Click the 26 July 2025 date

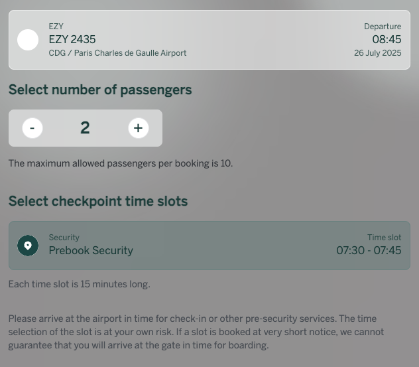(x=378, y=53)
